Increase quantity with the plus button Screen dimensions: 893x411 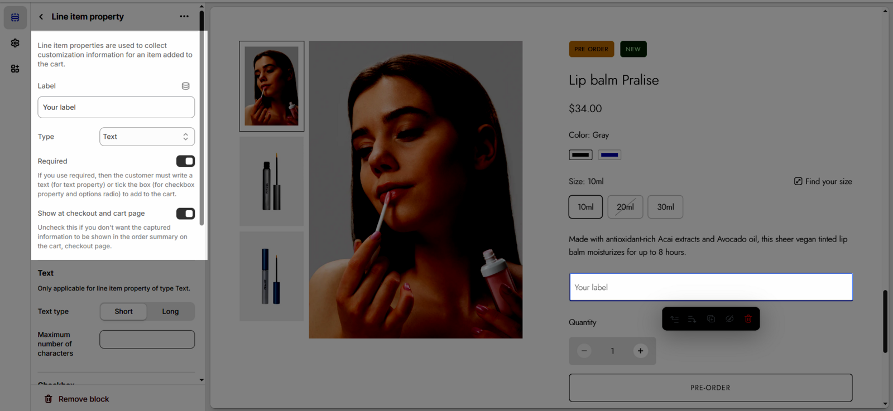640,351
